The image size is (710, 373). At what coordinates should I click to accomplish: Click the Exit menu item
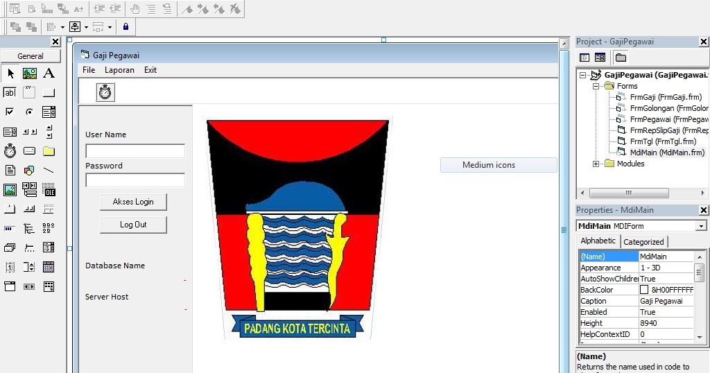[150, 70]
